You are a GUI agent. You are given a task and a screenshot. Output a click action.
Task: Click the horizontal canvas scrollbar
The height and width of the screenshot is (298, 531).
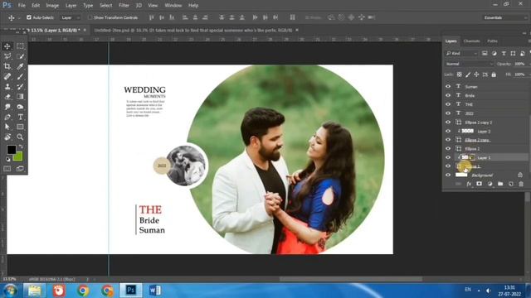[x=350, y=279]
